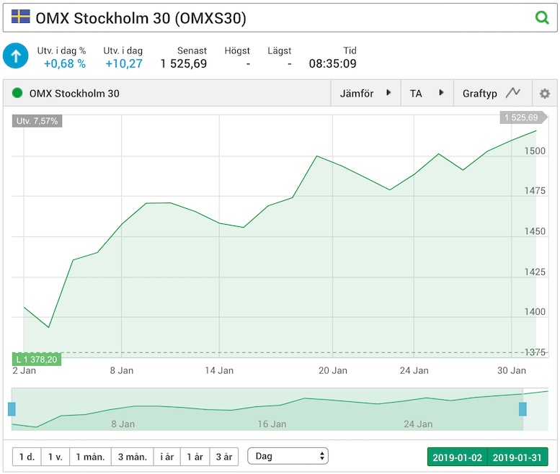
Task: Open the Graftyp chart type selector
Action: tap(492, 93)
